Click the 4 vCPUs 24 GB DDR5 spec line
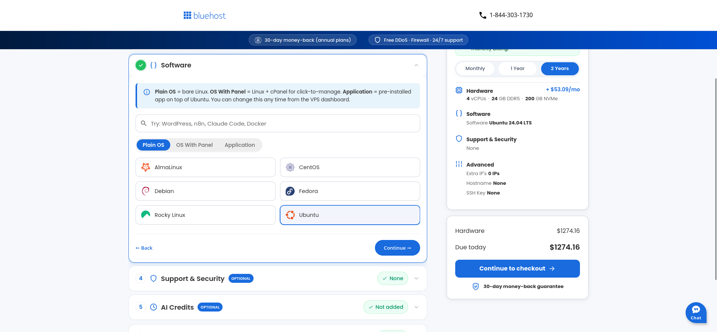 pos(512,99)
